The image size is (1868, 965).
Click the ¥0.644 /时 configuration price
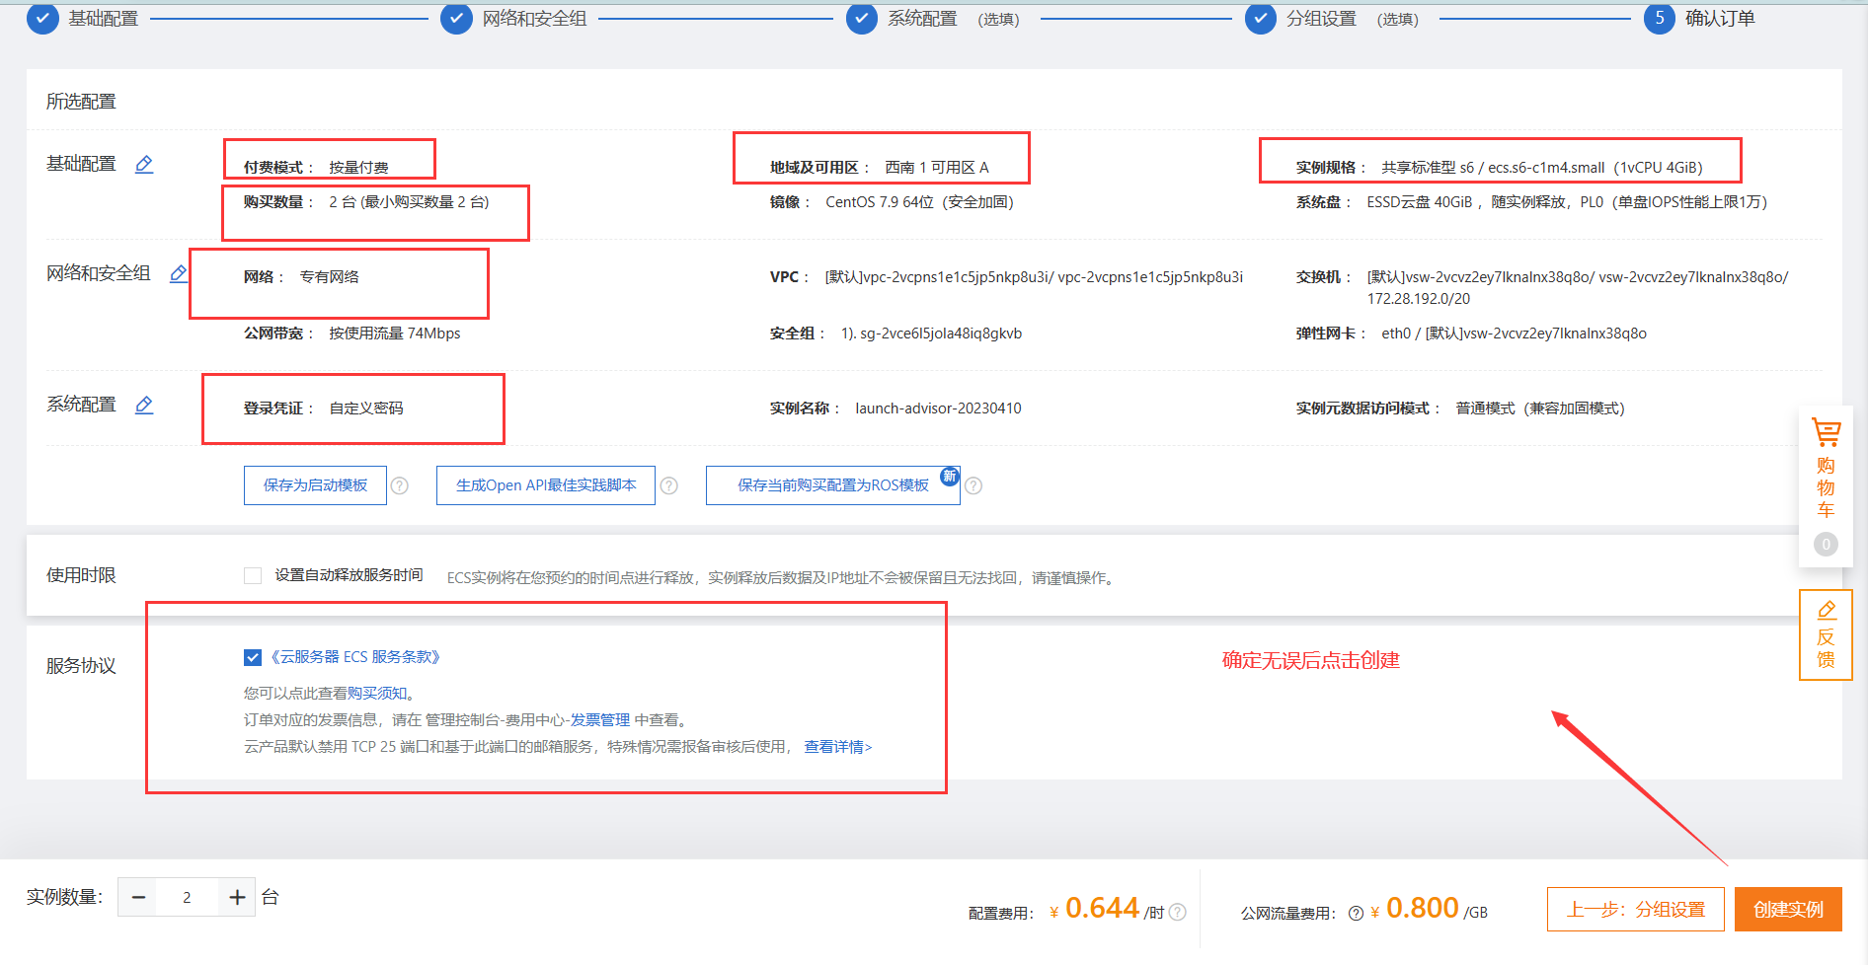1107,909
